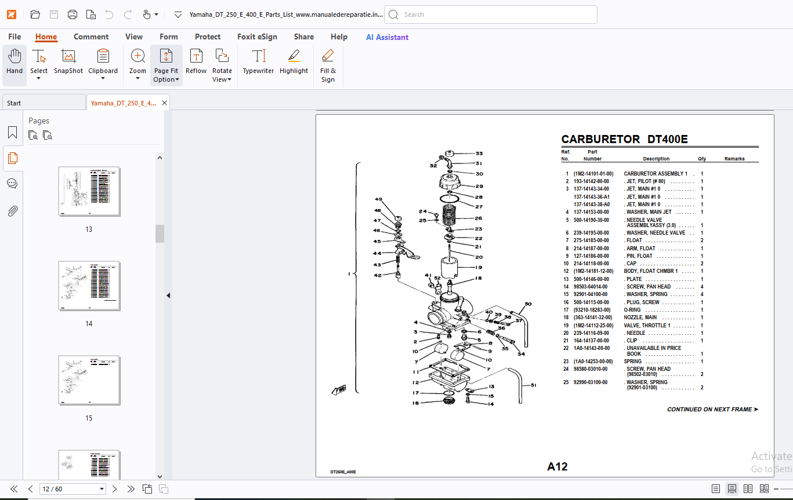
Task: Enable continuous facing view mode
Action: tap(765, 489)
